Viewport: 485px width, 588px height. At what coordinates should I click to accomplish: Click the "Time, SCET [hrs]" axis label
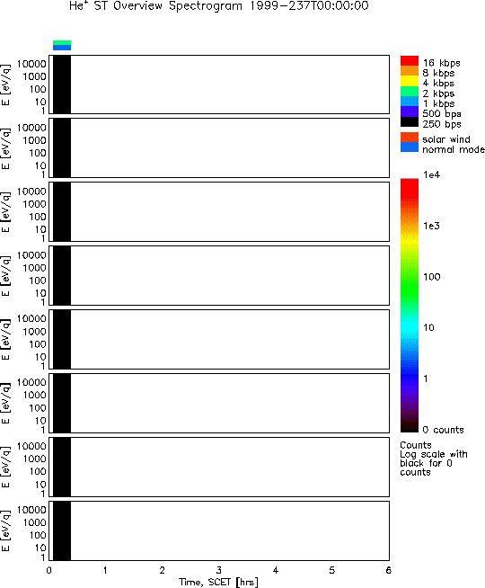[x=218, y=582]
